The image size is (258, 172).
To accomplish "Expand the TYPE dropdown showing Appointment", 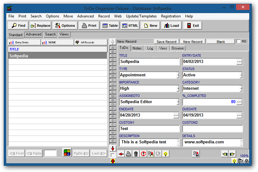I will point(178,75).
